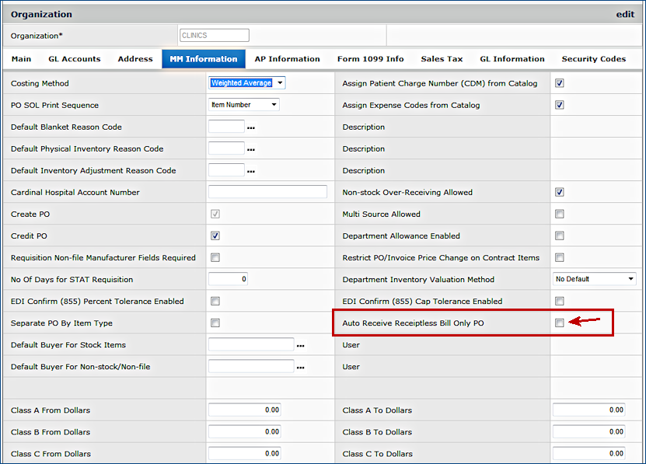Open the GL Accounts tab
Viewport: 646px width, 464px height.
[x=75, y=59]
